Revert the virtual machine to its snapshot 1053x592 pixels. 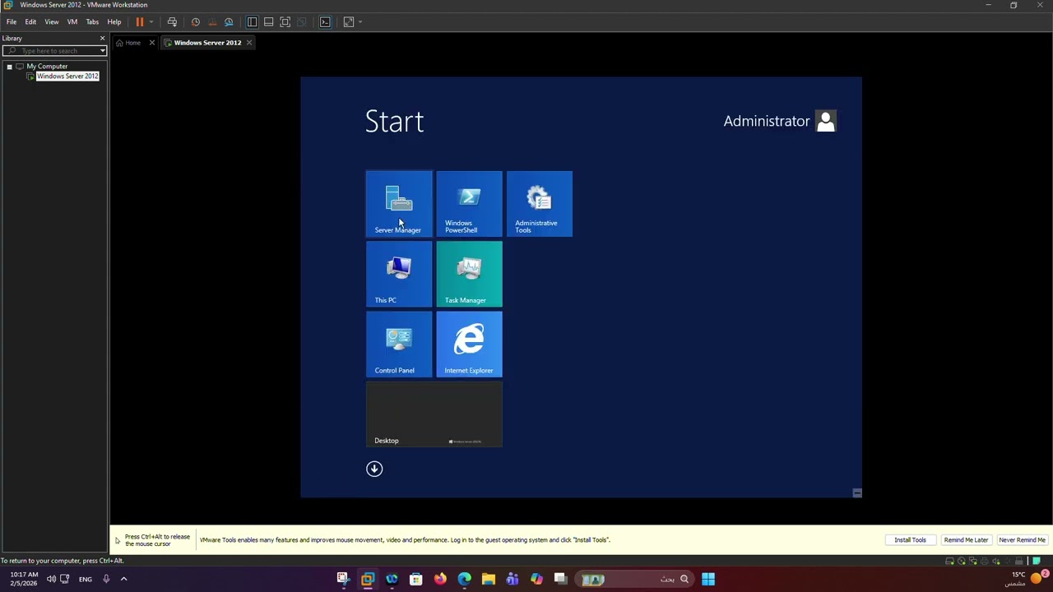click(212, 22)
